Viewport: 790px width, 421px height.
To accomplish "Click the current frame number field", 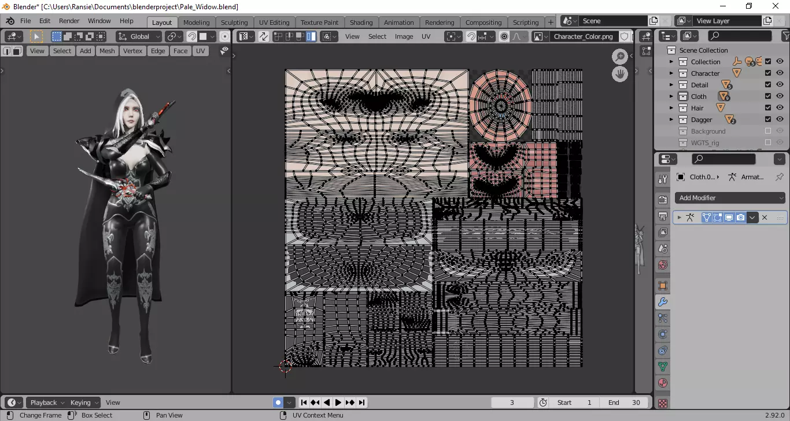I will coord(512,402).
